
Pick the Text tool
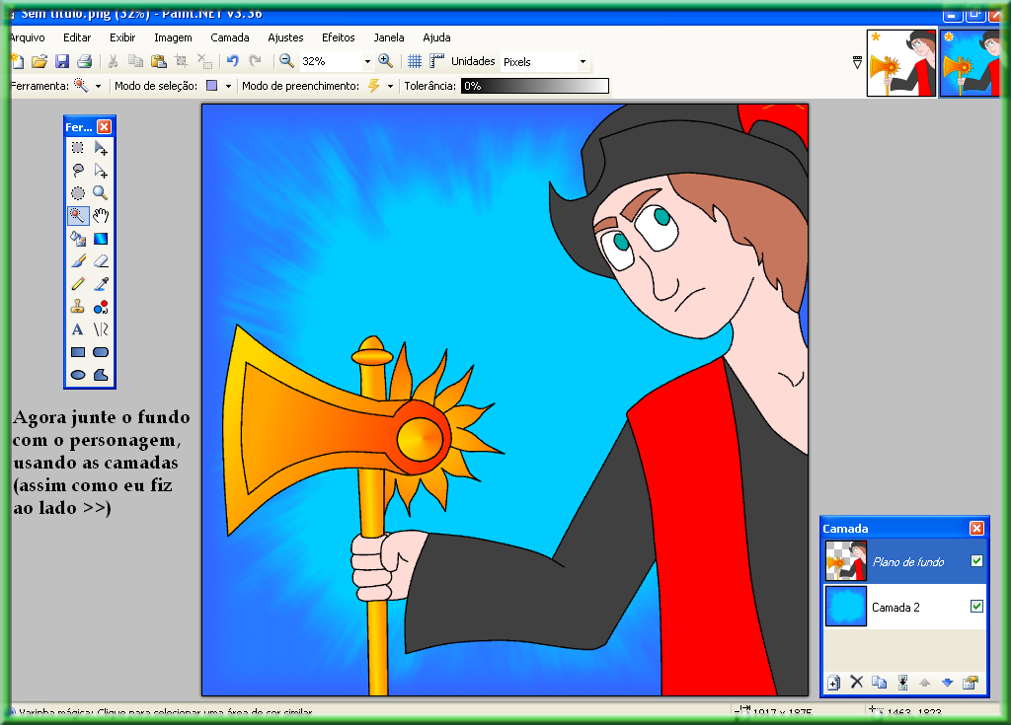78,329
